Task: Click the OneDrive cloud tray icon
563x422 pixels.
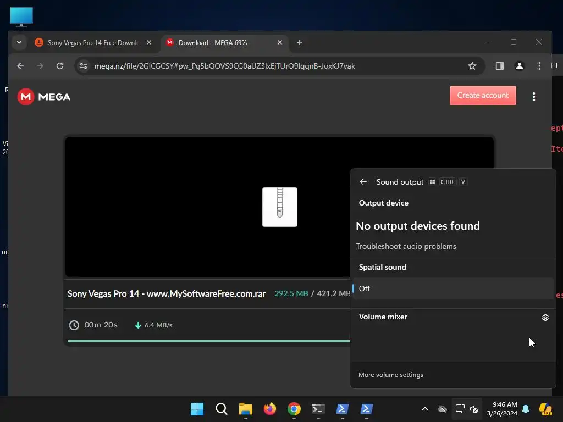Action: pyautogui.click(x=443, y=409)
